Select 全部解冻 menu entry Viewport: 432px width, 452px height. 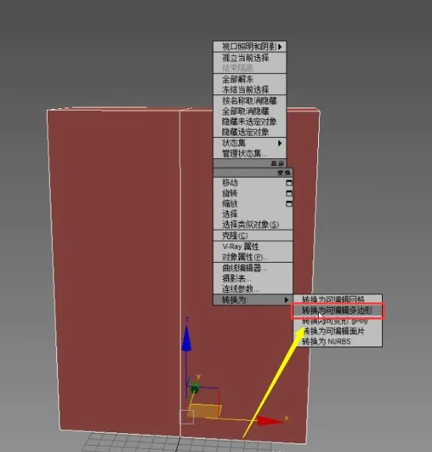[250, 79]
